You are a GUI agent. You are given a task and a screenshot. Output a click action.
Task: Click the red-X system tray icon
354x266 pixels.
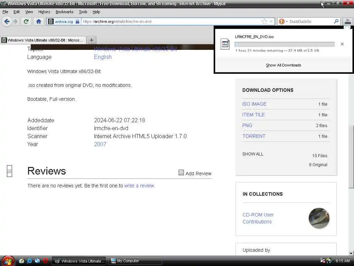pos(323,260)
